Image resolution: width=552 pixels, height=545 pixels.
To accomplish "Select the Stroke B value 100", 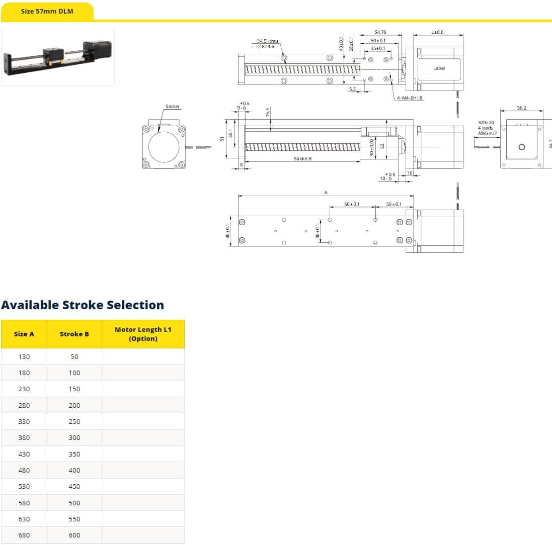I will tap(74, 373).
